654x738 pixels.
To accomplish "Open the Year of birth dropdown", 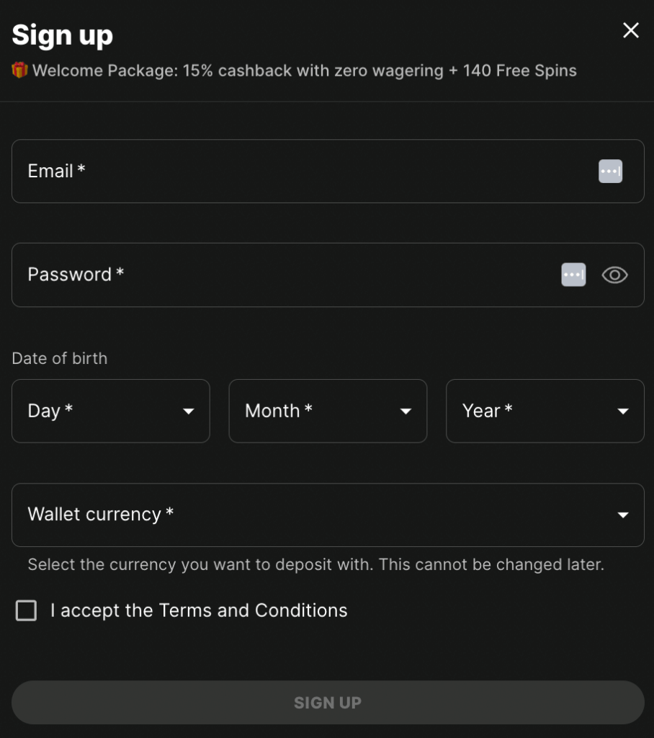I will coord(545,411).
